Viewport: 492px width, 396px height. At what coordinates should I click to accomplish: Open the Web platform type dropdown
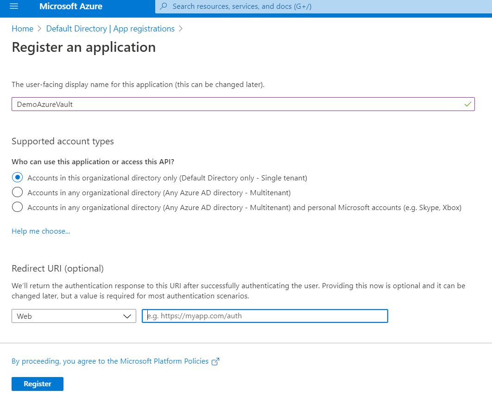pyautogui.click(x=74, y=316)
